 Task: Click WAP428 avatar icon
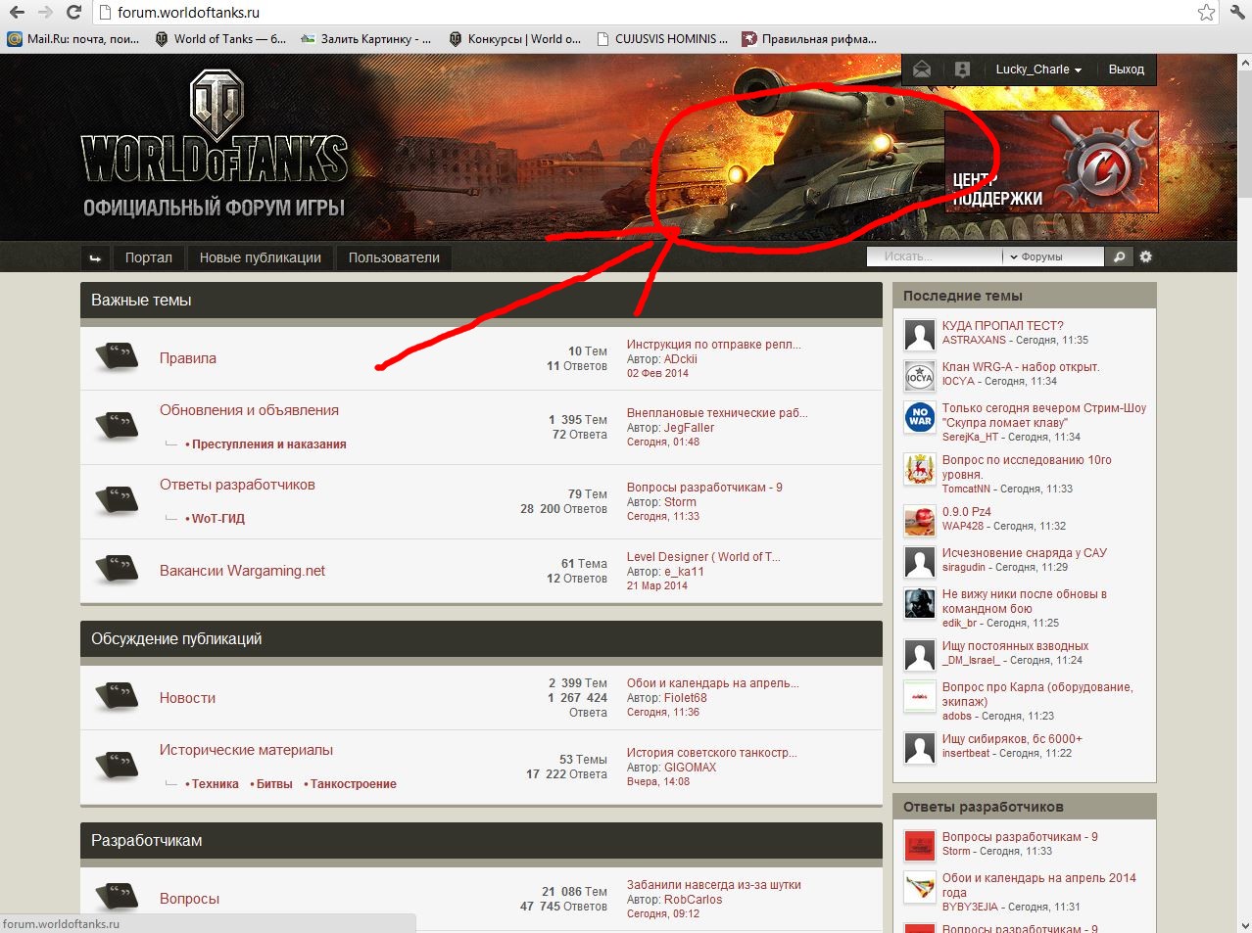pyautogui.click(x=920, y=521)
